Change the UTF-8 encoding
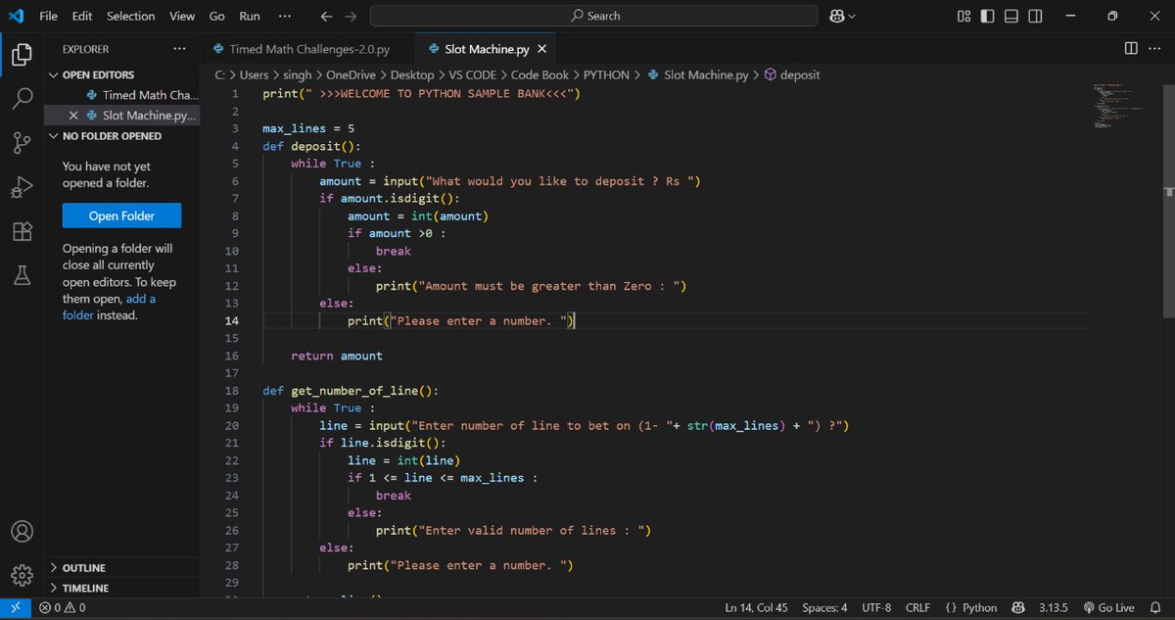1175x620 pixels. click(875, 608)
